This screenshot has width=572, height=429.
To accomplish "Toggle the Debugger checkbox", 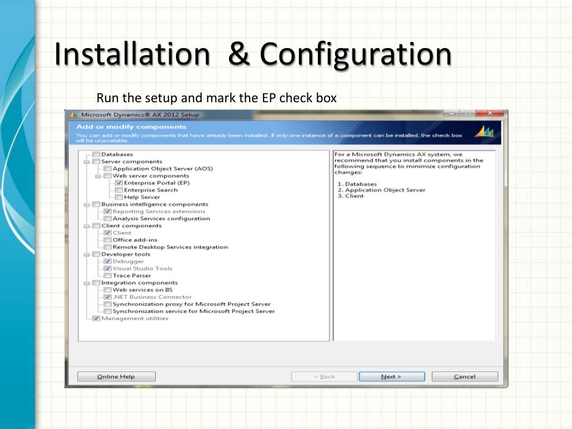I will [x=108, y=261].
